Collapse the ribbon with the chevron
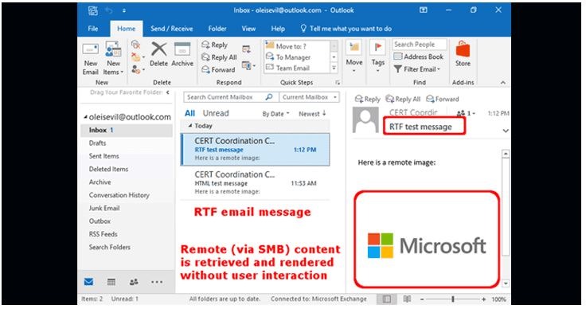The height and width of the screenshot is (309, 586). coord(503,83)
